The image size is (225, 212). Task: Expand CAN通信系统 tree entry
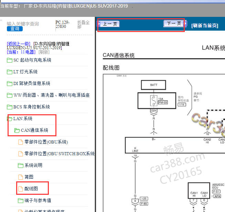(x=35, y=130)
